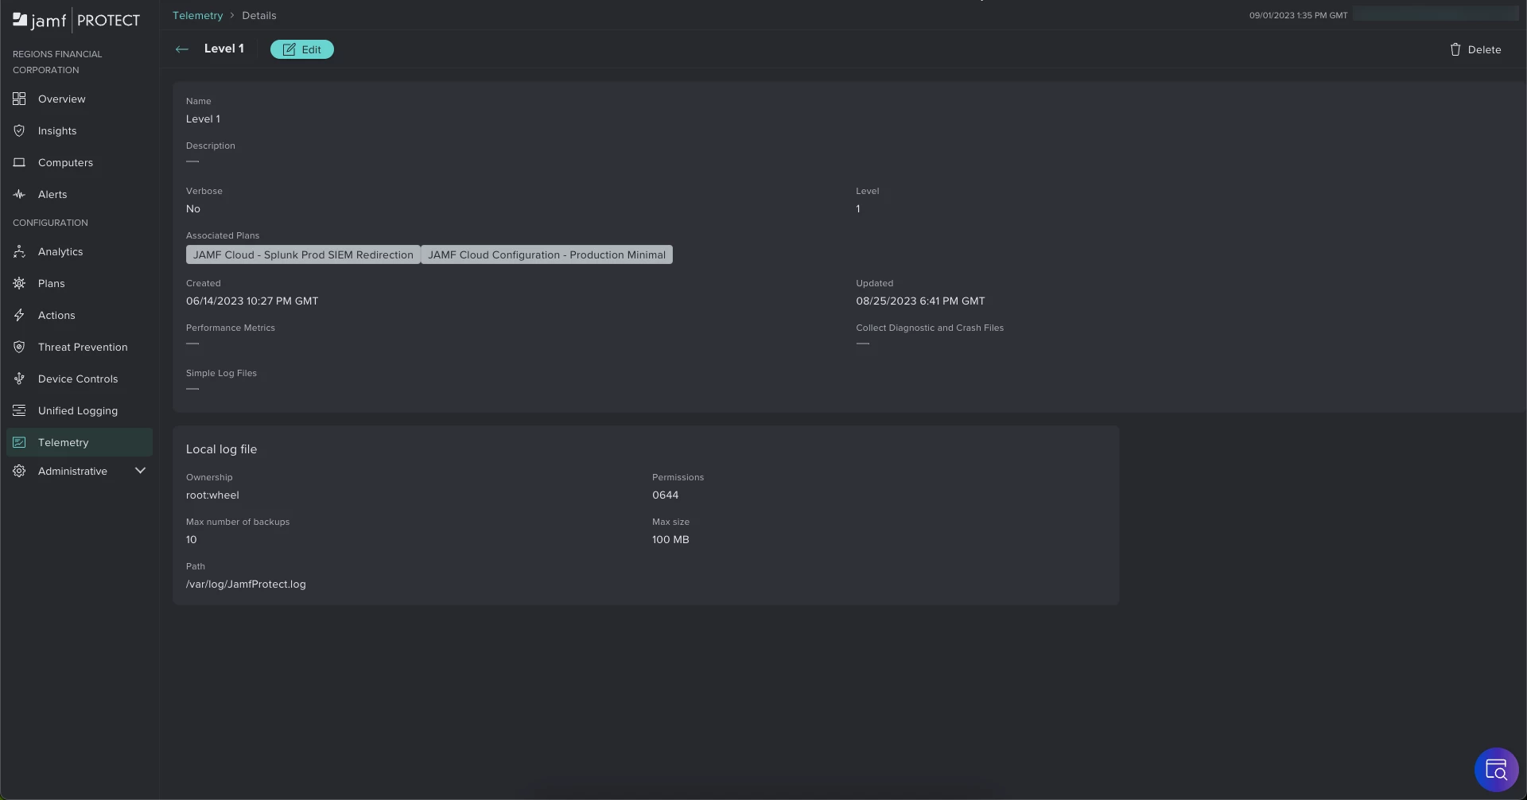Edit the Level 1 telemetry

click(x=302, y=49)
